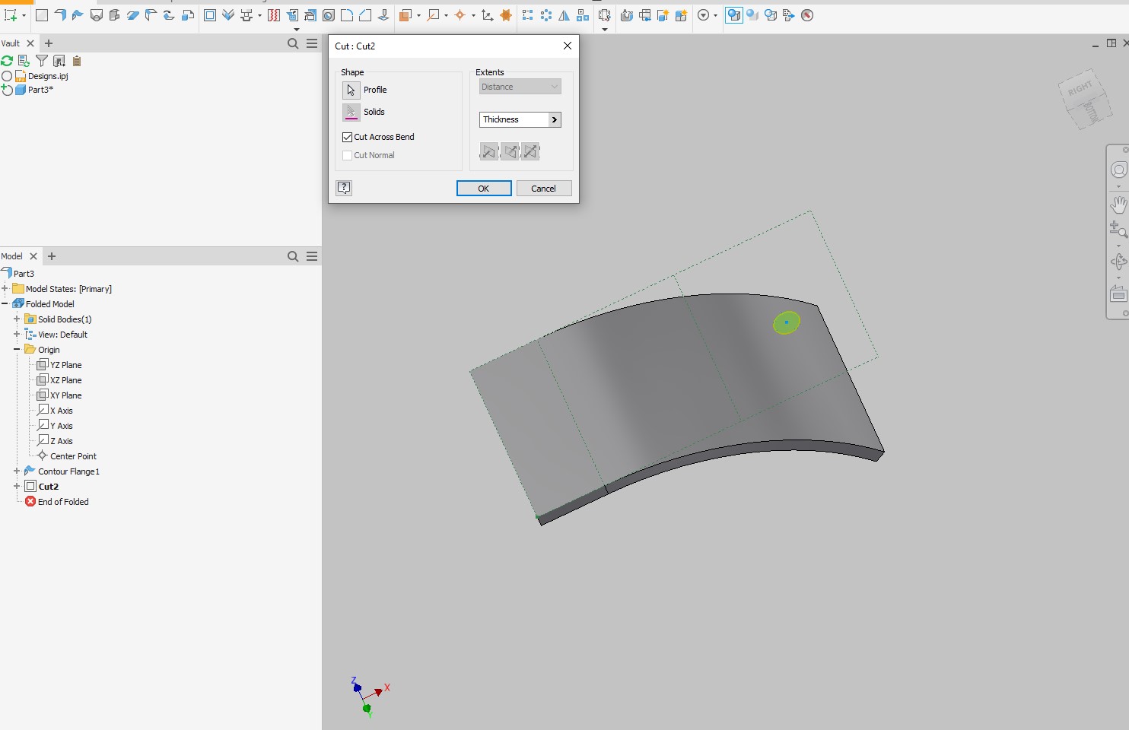This screenshot has width=1129, height=730.
Task: Collapse the Origin folder
Action: (17, 350)
